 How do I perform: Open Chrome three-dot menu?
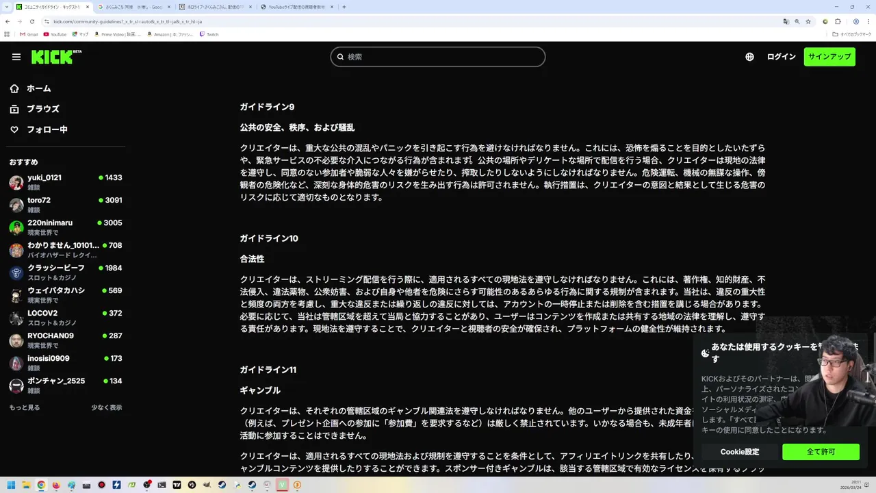click(868, 21)
